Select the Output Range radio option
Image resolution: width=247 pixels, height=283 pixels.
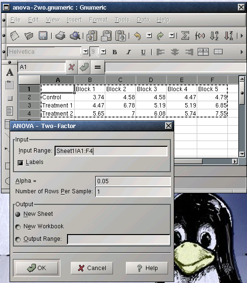[x=18, y=239]
